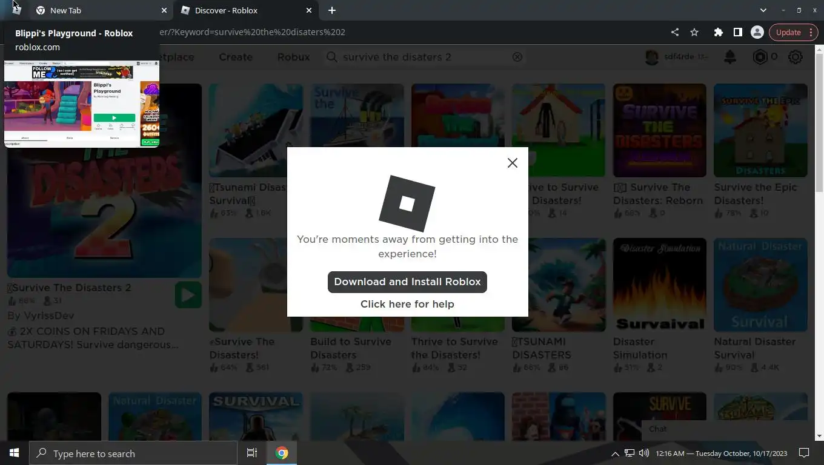Open Thrive to Survive the Disasters! title
824x465 pixels.
coord(454,348)
